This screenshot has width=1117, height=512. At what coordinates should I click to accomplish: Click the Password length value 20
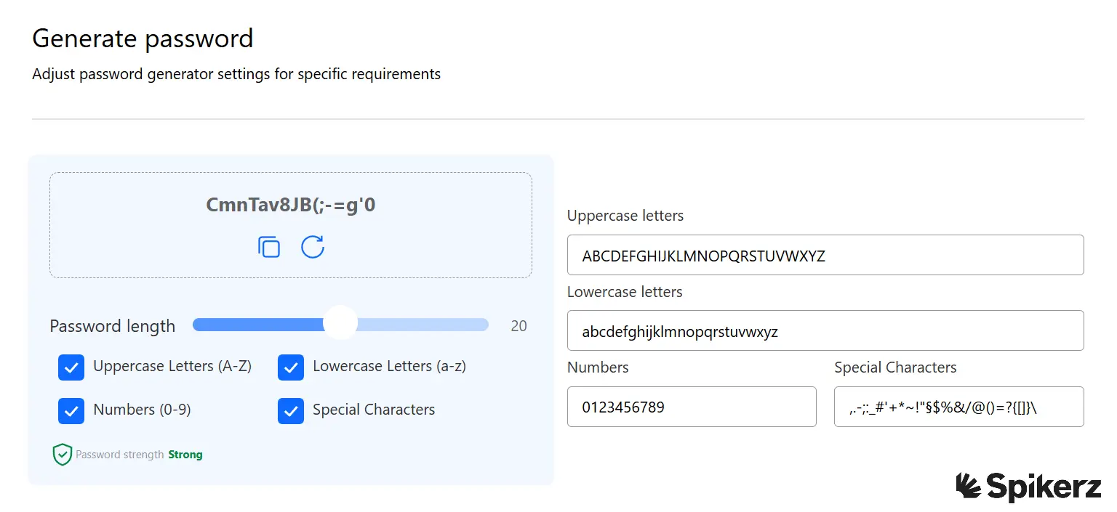click(519, 325)
